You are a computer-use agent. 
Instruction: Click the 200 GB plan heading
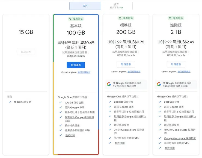(126, 32)
